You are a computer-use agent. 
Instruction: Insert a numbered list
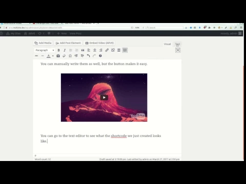pos(77,50)
